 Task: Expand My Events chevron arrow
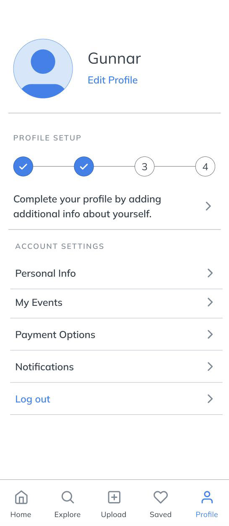[x=210, y=302]
